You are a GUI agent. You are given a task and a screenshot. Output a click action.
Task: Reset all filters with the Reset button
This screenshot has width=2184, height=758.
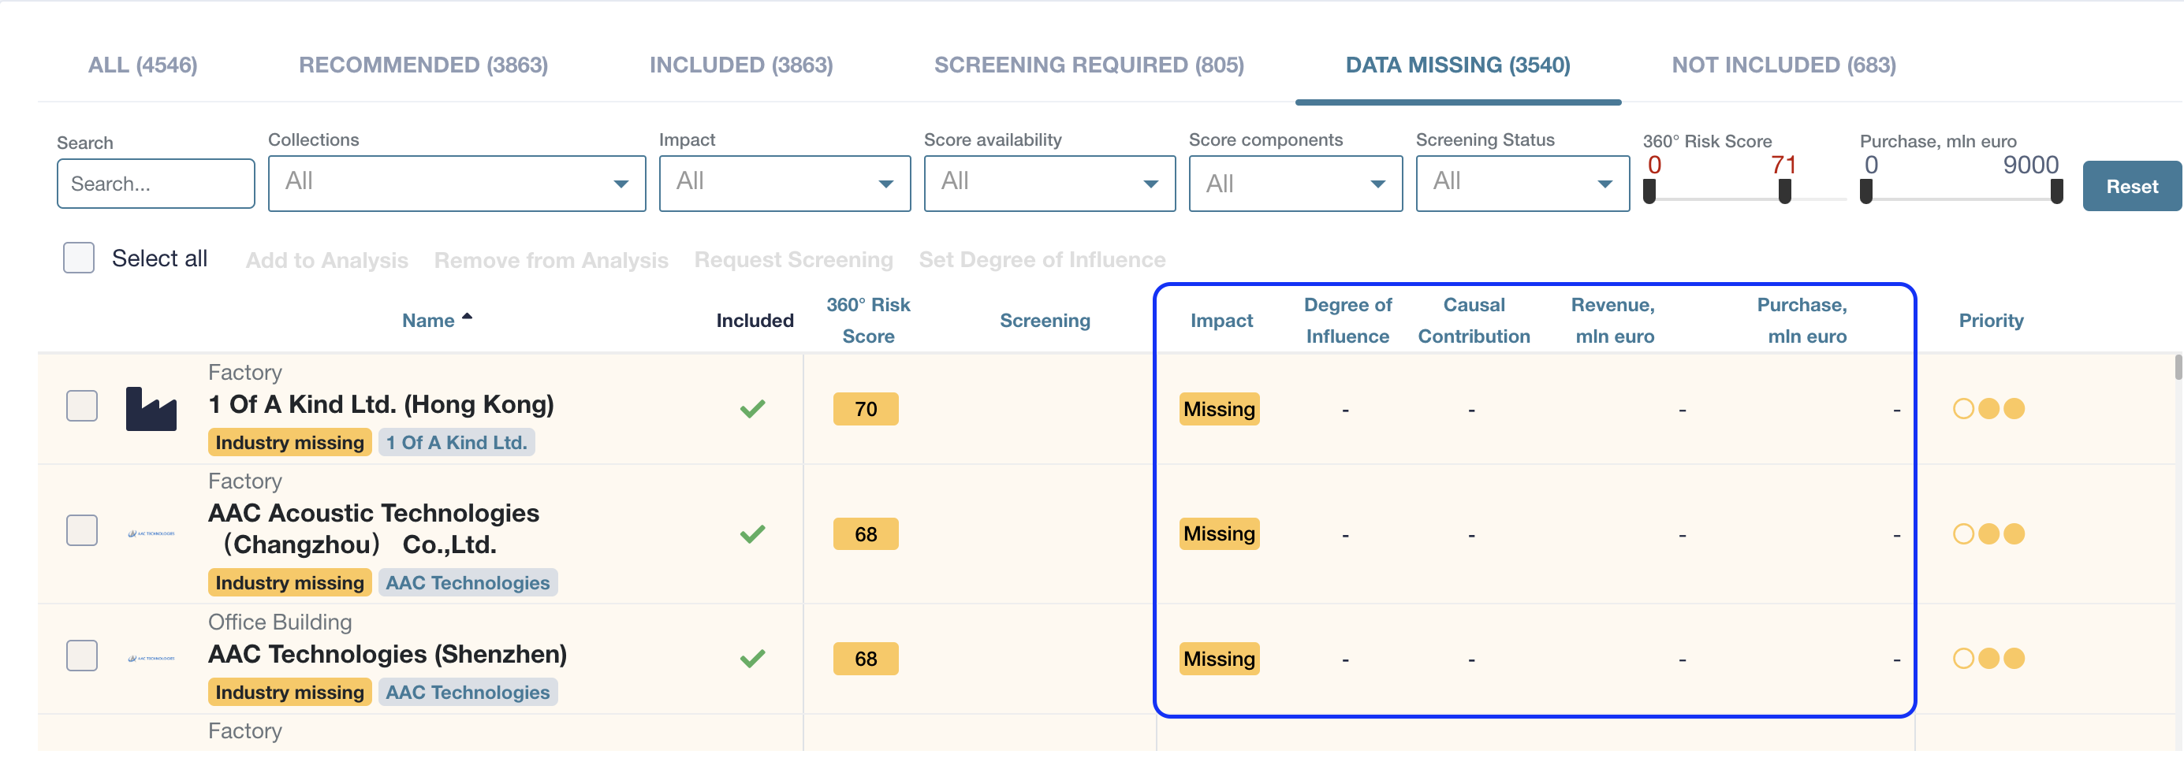[x=2131, y=186]
